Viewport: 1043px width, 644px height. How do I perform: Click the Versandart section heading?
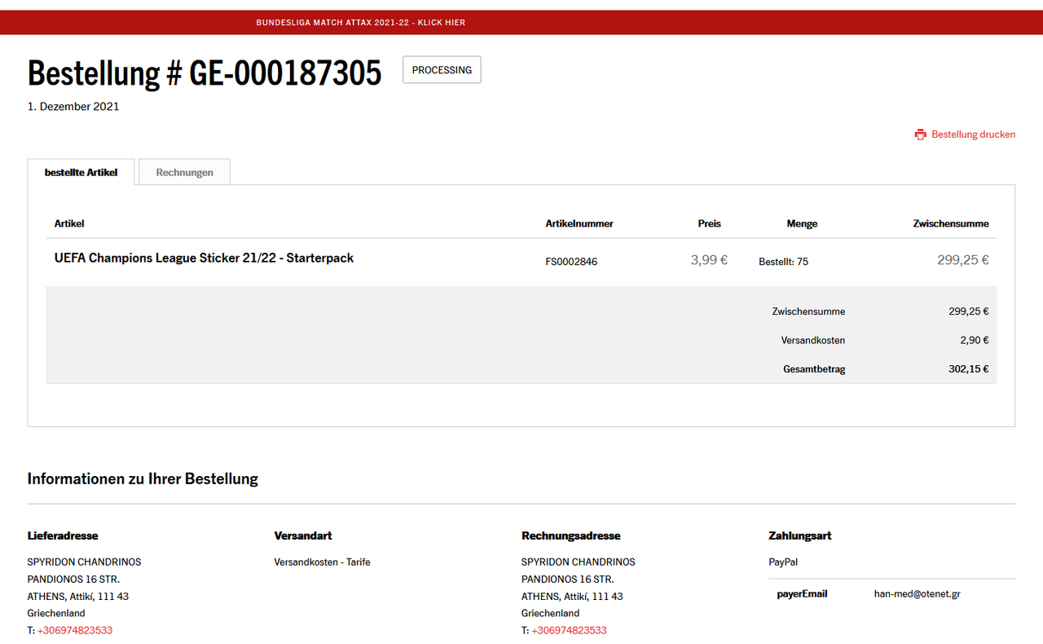(x=303, y=536)
